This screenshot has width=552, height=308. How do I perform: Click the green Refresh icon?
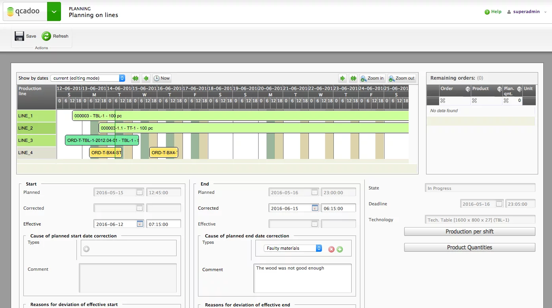click(x=46, y=36)
